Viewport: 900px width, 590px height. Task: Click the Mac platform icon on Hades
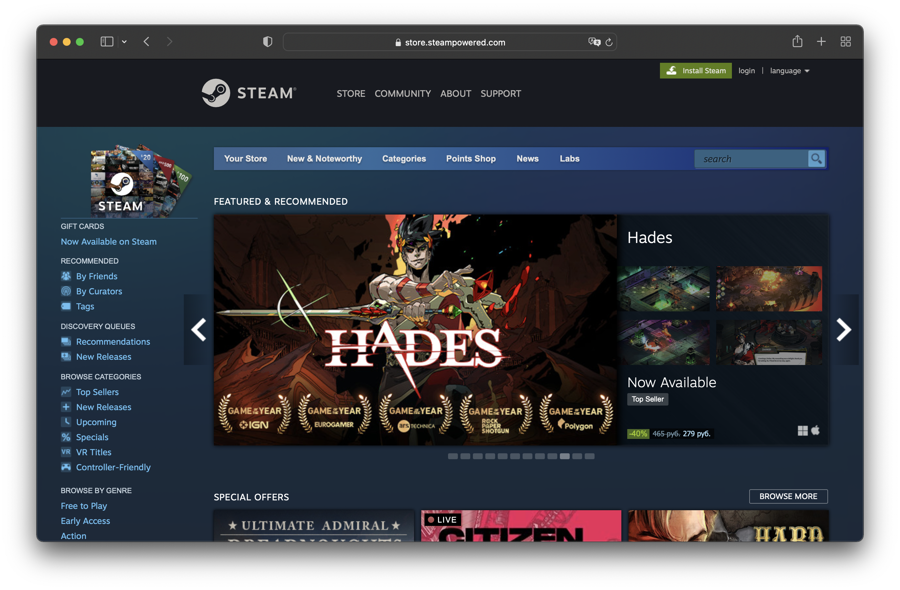816,431
